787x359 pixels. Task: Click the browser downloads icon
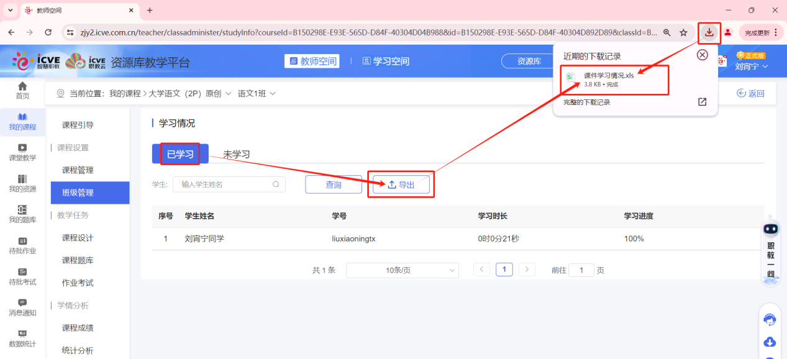point(709,32)
